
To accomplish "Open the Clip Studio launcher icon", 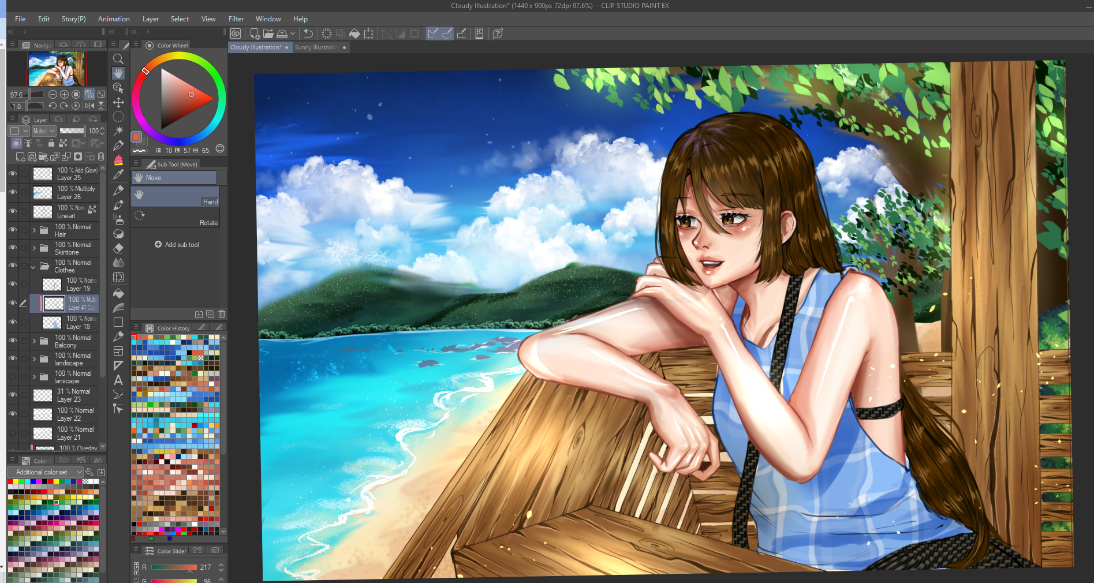I will (236, 33).
